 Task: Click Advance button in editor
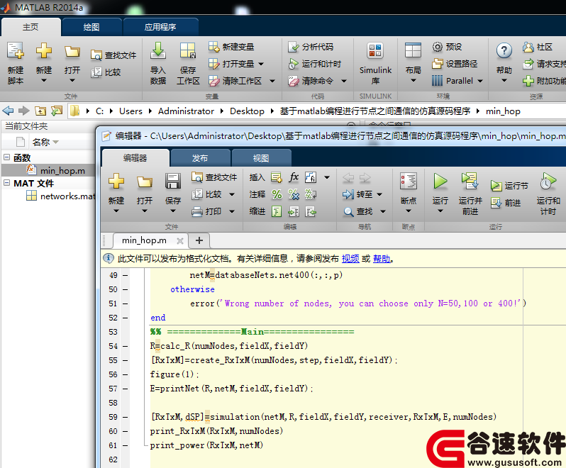(x=505, y=203)
